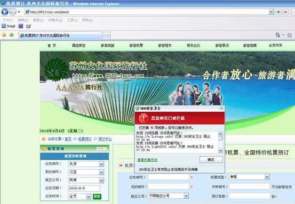Click the IE forward arrow button
The image size is (295, 204).
click(x=13, y=12)
